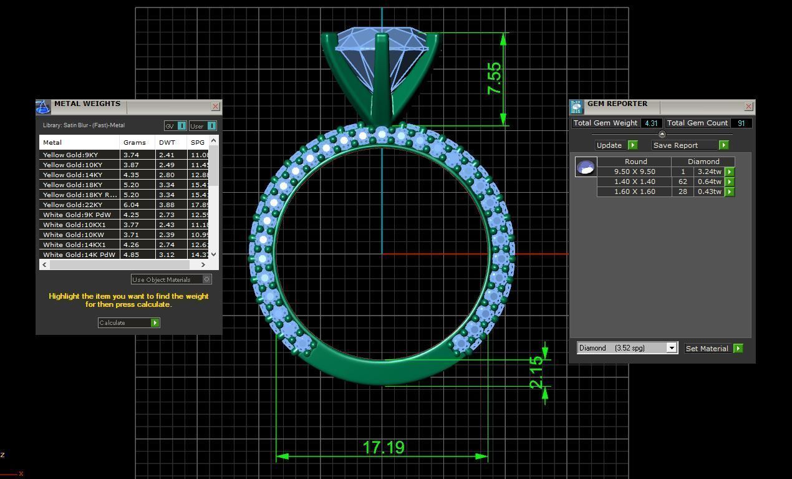The height and width of the screenshot is (479, 792).
Task: Click the Metal Weights panel scale icon
Action: [x=42, y=107]
